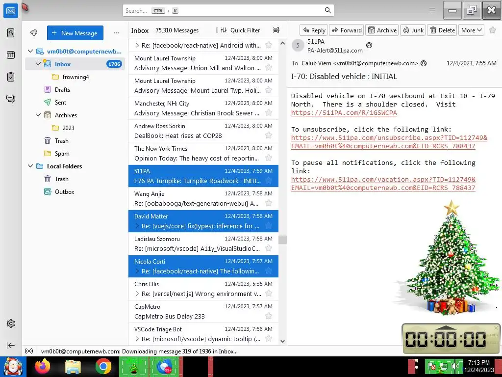
Task: Click the contact icon beside PA-Alert address
Action: click(x=369, y=45)
